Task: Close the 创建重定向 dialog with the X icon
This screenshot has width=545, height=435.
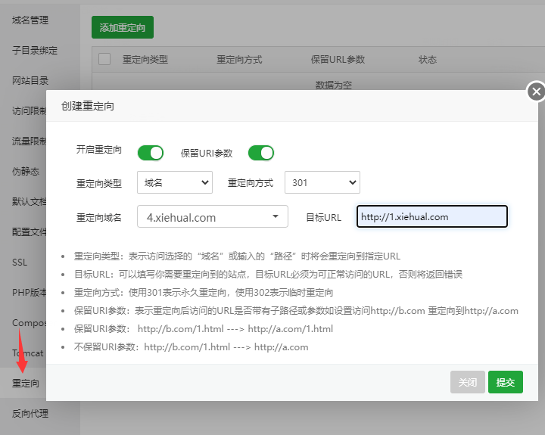Action: pos(537,92)
